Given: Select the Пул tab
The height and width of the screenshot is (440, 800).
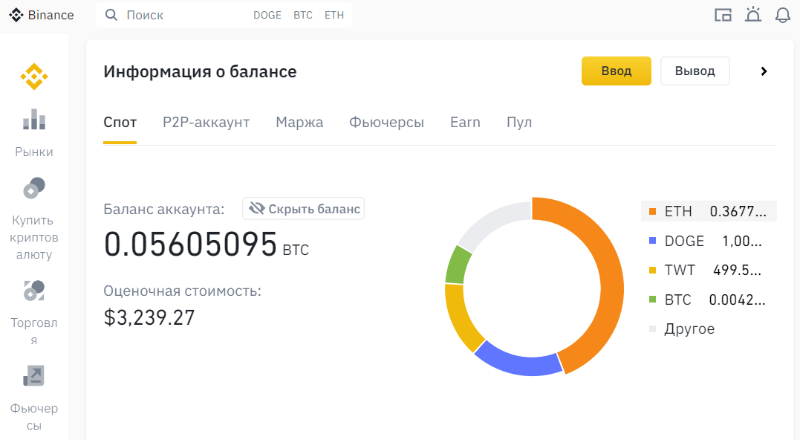Looking at the screenshot, I should point(519,123).
